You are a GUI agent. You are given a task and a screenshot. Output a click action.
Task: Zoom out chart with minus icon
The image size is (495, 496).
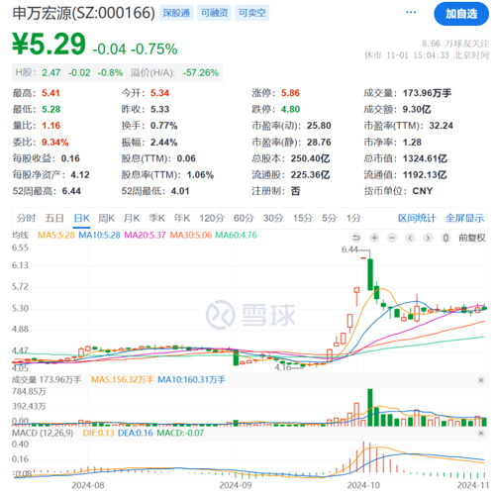[392, 238]
